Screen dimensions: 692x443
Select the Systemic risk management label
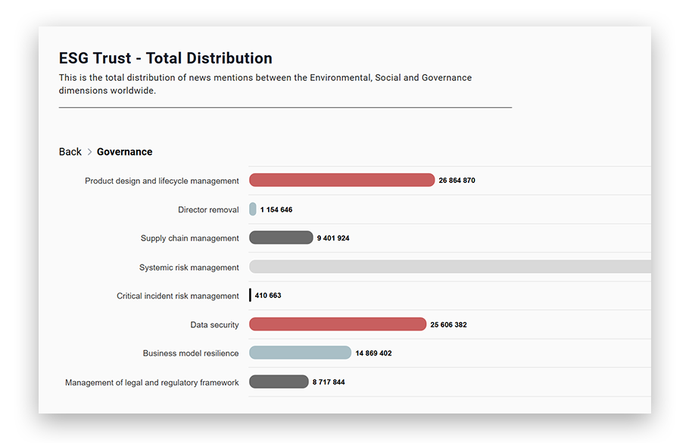pos(189,268)
